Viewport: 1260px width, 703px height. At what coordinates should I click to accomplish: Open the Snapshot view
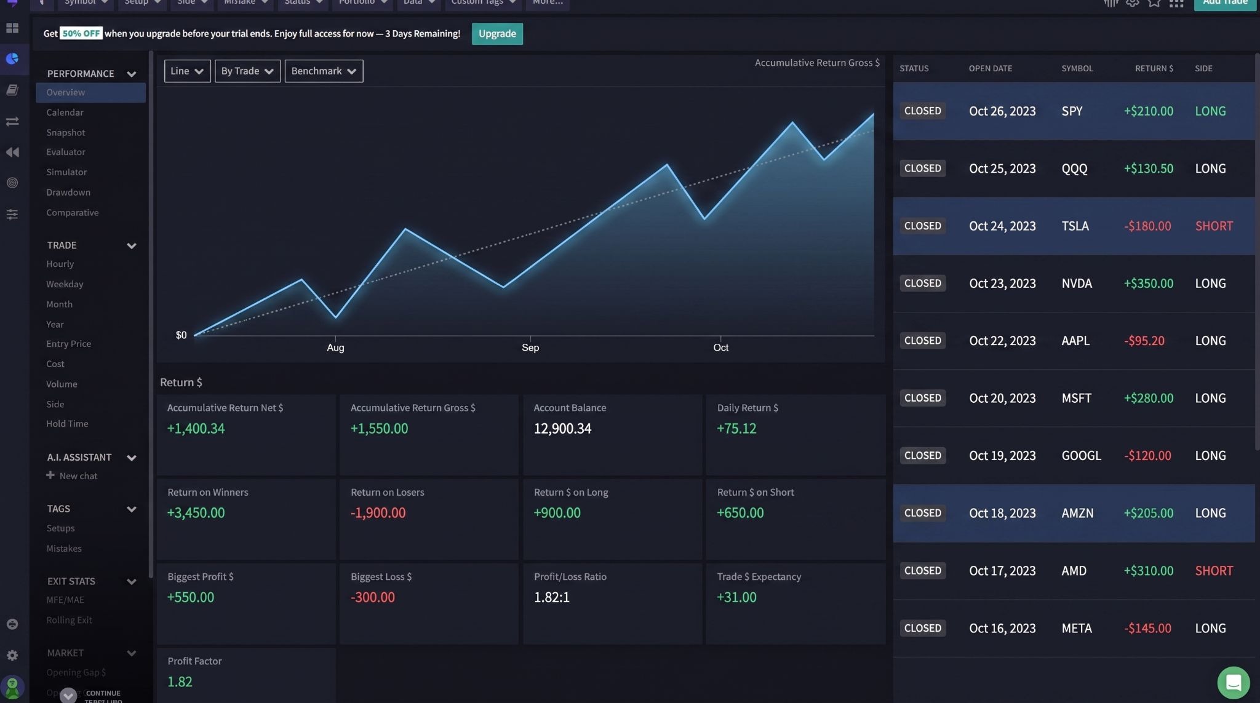point(66,133)
